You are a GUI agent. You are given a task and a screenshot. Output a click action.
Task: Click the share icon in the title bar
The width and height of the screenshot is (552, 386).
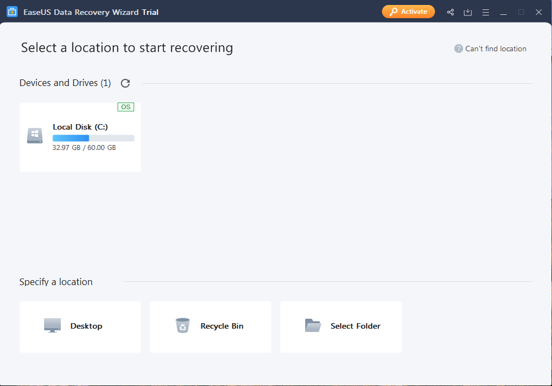(450, 12)
